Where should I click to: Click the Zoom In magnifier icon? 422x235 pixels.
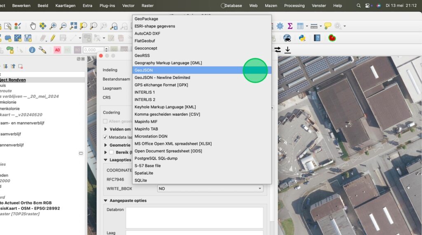[53, 26]
